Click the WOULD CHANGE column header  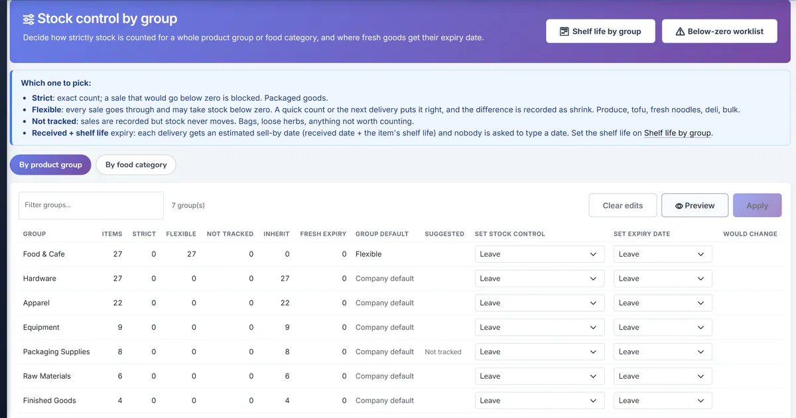click(x=750, y=234)
